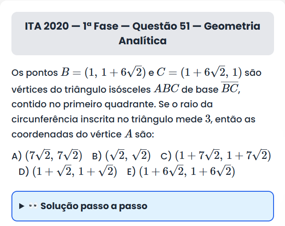Viewport: 285px width, 226px height.
Task: Click point C coordinates formula
Action: click(x=199, y=72)
